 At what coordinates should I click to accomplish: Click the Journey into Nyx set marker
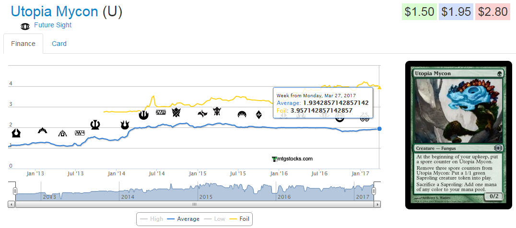[x=143, y=114]
